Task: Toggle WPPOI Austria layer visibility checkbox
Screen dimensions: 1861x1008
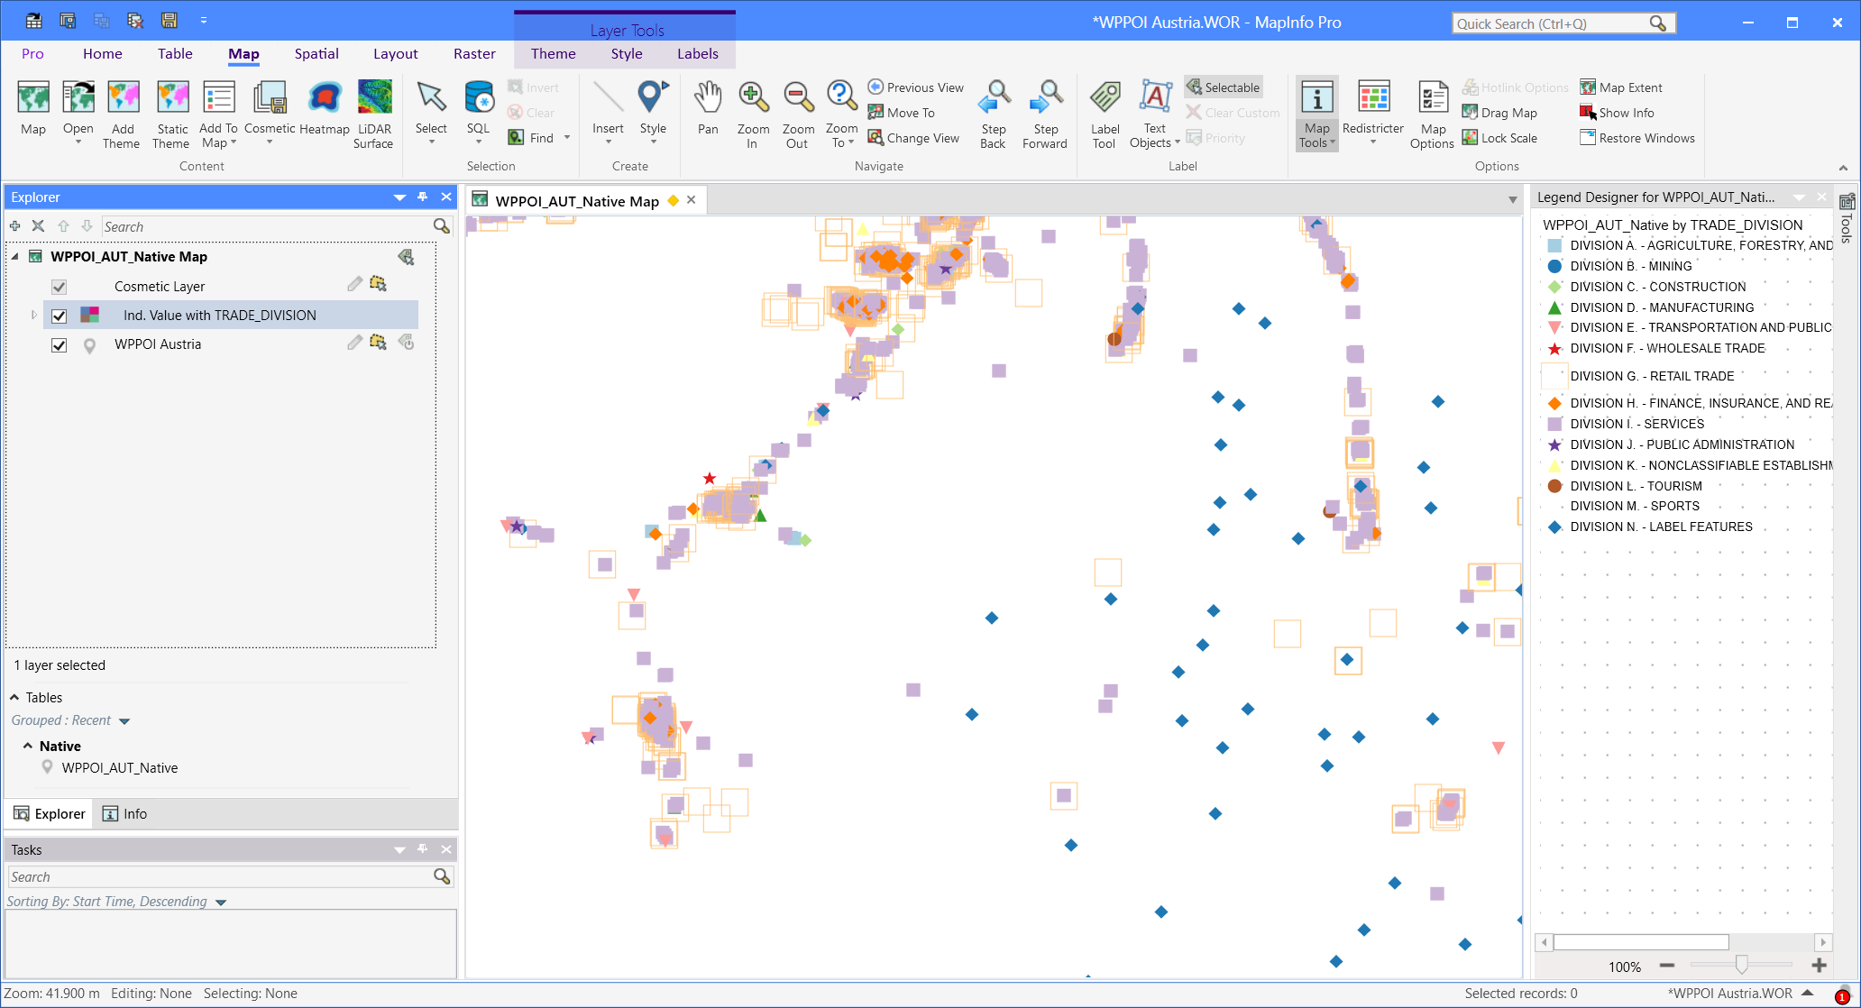Action: tap(60, 344)
